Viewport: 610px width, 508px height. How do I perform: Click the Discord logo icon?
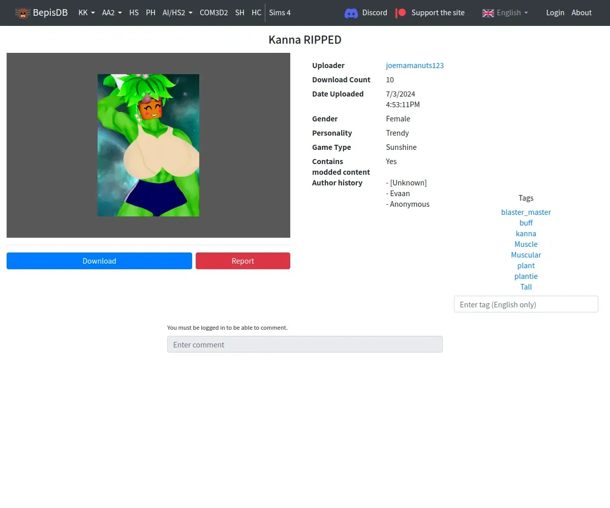pos(351,13)
